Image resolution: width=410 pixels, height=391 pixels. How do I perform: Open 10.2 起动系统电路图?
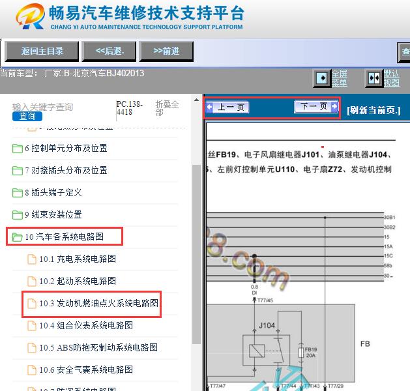click(x=78, y=282)
